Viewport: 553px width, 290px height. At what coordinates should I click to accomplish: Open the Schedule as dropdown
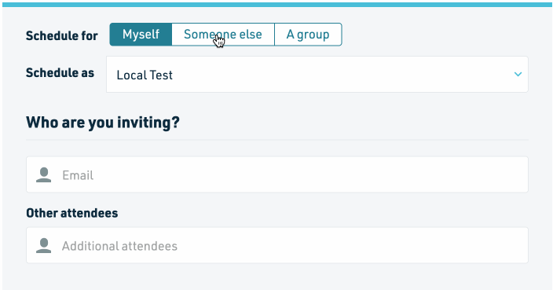pyautogui.click(x=317, y=75)
